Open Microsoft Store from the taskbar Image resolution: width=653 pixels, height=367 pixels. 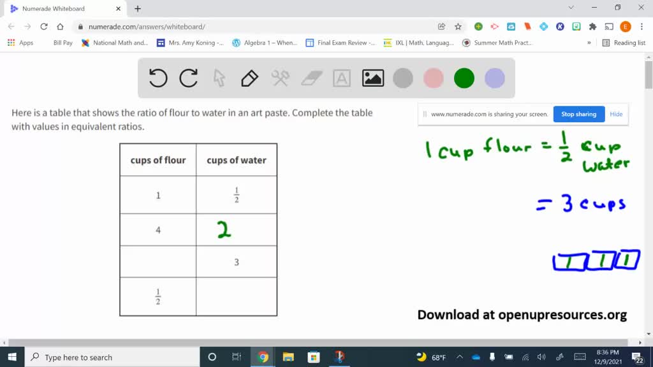[x=314, y=357]
